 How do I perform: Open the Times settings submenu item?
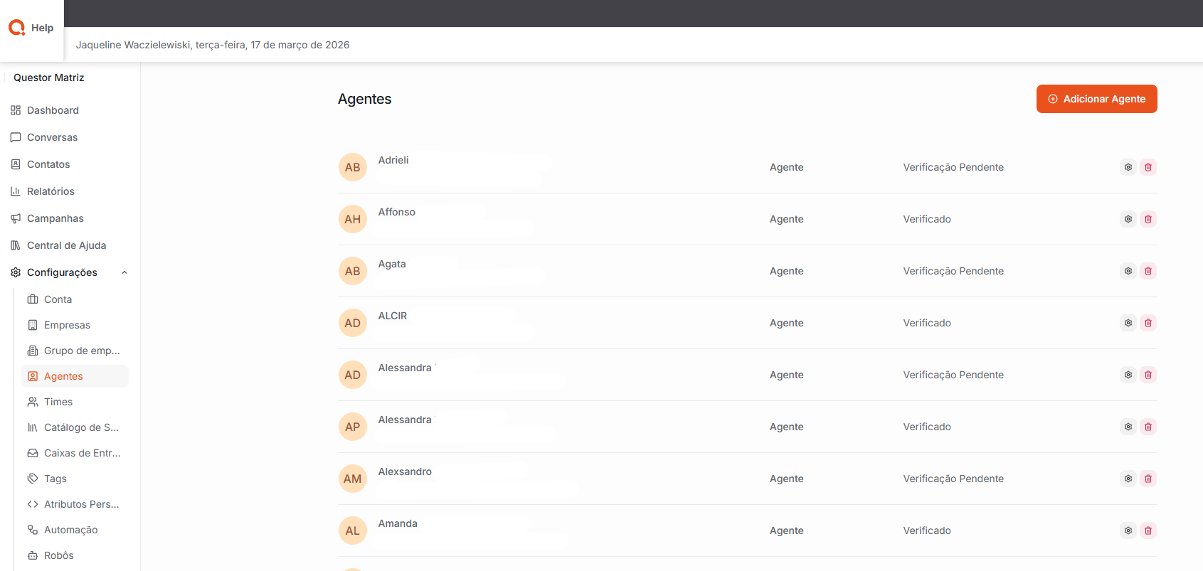58,402
